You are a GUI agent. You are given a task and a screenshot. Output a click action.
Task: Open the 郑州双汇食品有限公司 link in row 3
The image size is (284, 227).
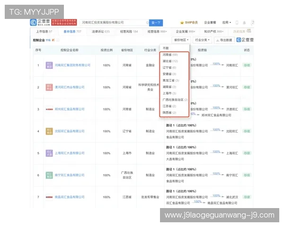pos(70,109)
